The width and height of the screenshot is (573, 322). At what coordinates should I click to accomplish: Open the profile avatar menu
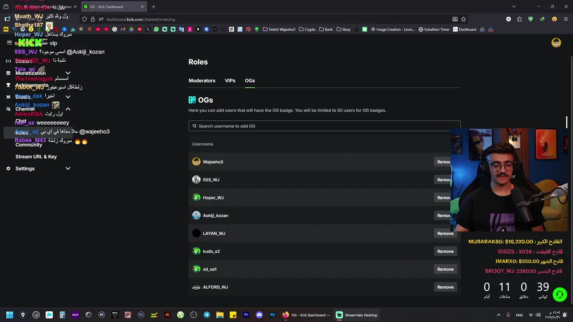pos(556,42)
